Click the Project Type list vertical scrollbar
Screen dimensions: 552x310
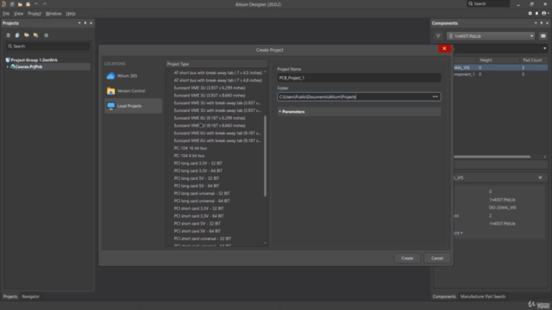(x=265, y=156)
